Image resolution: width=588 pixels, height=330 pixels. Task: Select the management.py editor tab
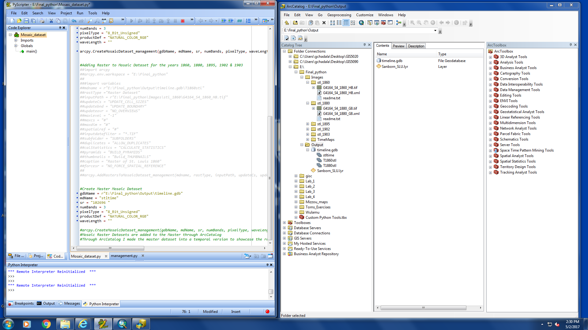pos(124,256)
